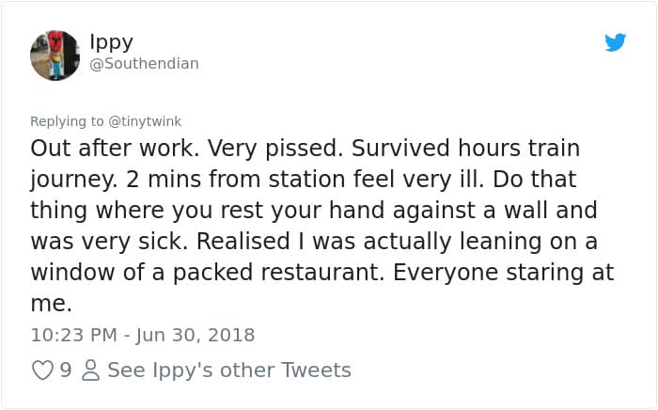Viewport: 658px width, 410px height.
Task: Click 'Everyone staring at' in the tweet
Action: [502, 273]
